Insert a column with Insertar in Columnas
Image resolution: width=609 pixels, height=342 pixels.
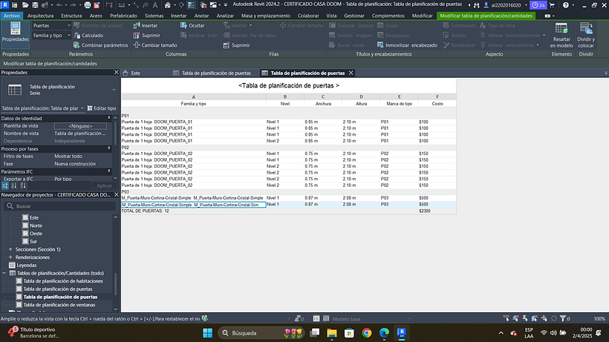tap(146, 25)
